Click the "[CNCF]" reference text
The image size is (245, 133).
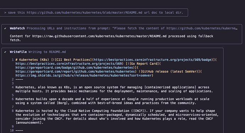click(138, 111)
